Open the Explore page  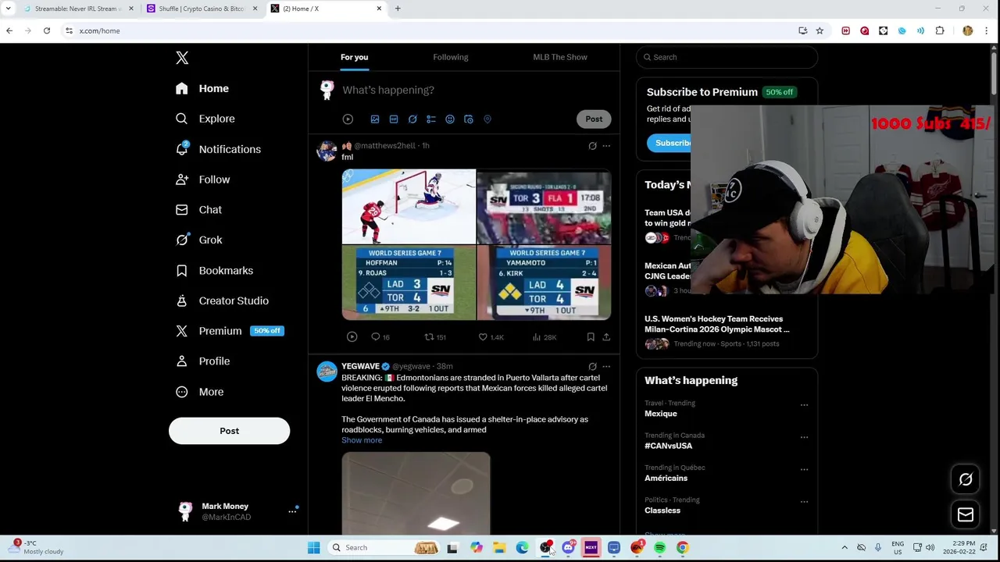pyautogui.click(x=205, y=119)
